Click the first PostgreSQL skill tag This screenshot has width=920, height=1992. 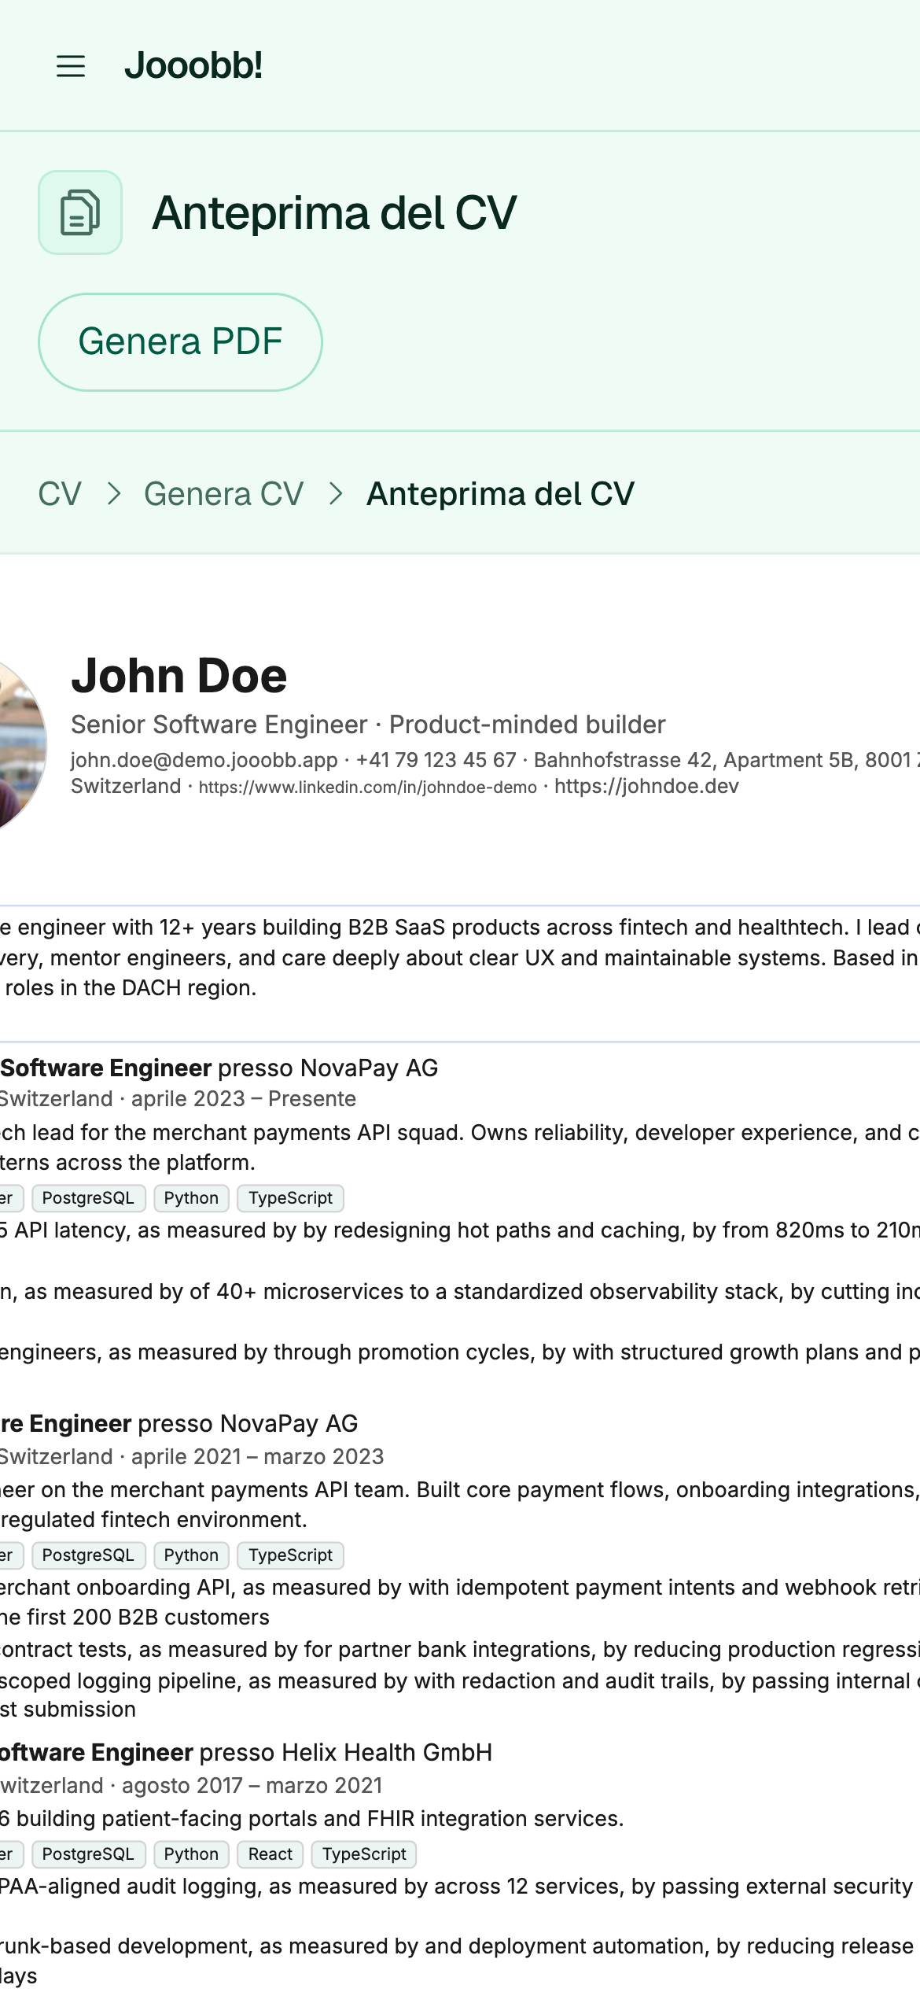tap(88, 1198)
